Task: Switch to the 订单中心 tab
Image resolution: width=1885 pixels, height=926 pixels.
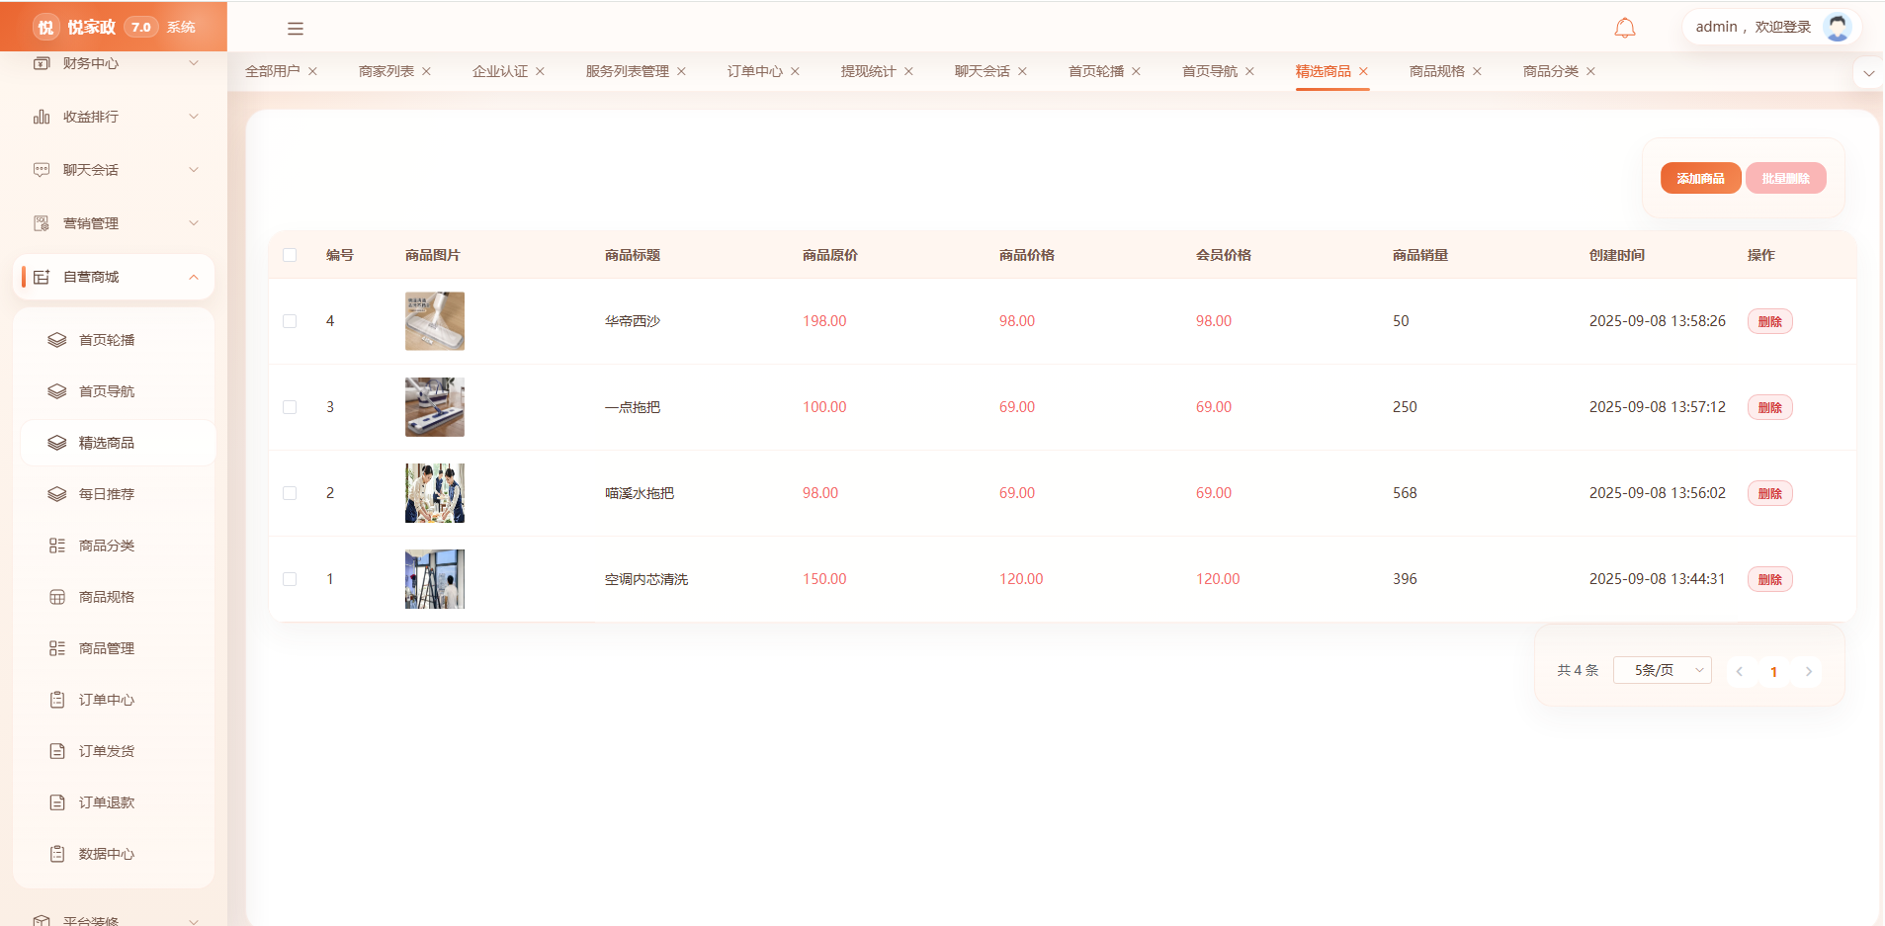Action: (x=755, y=71)
